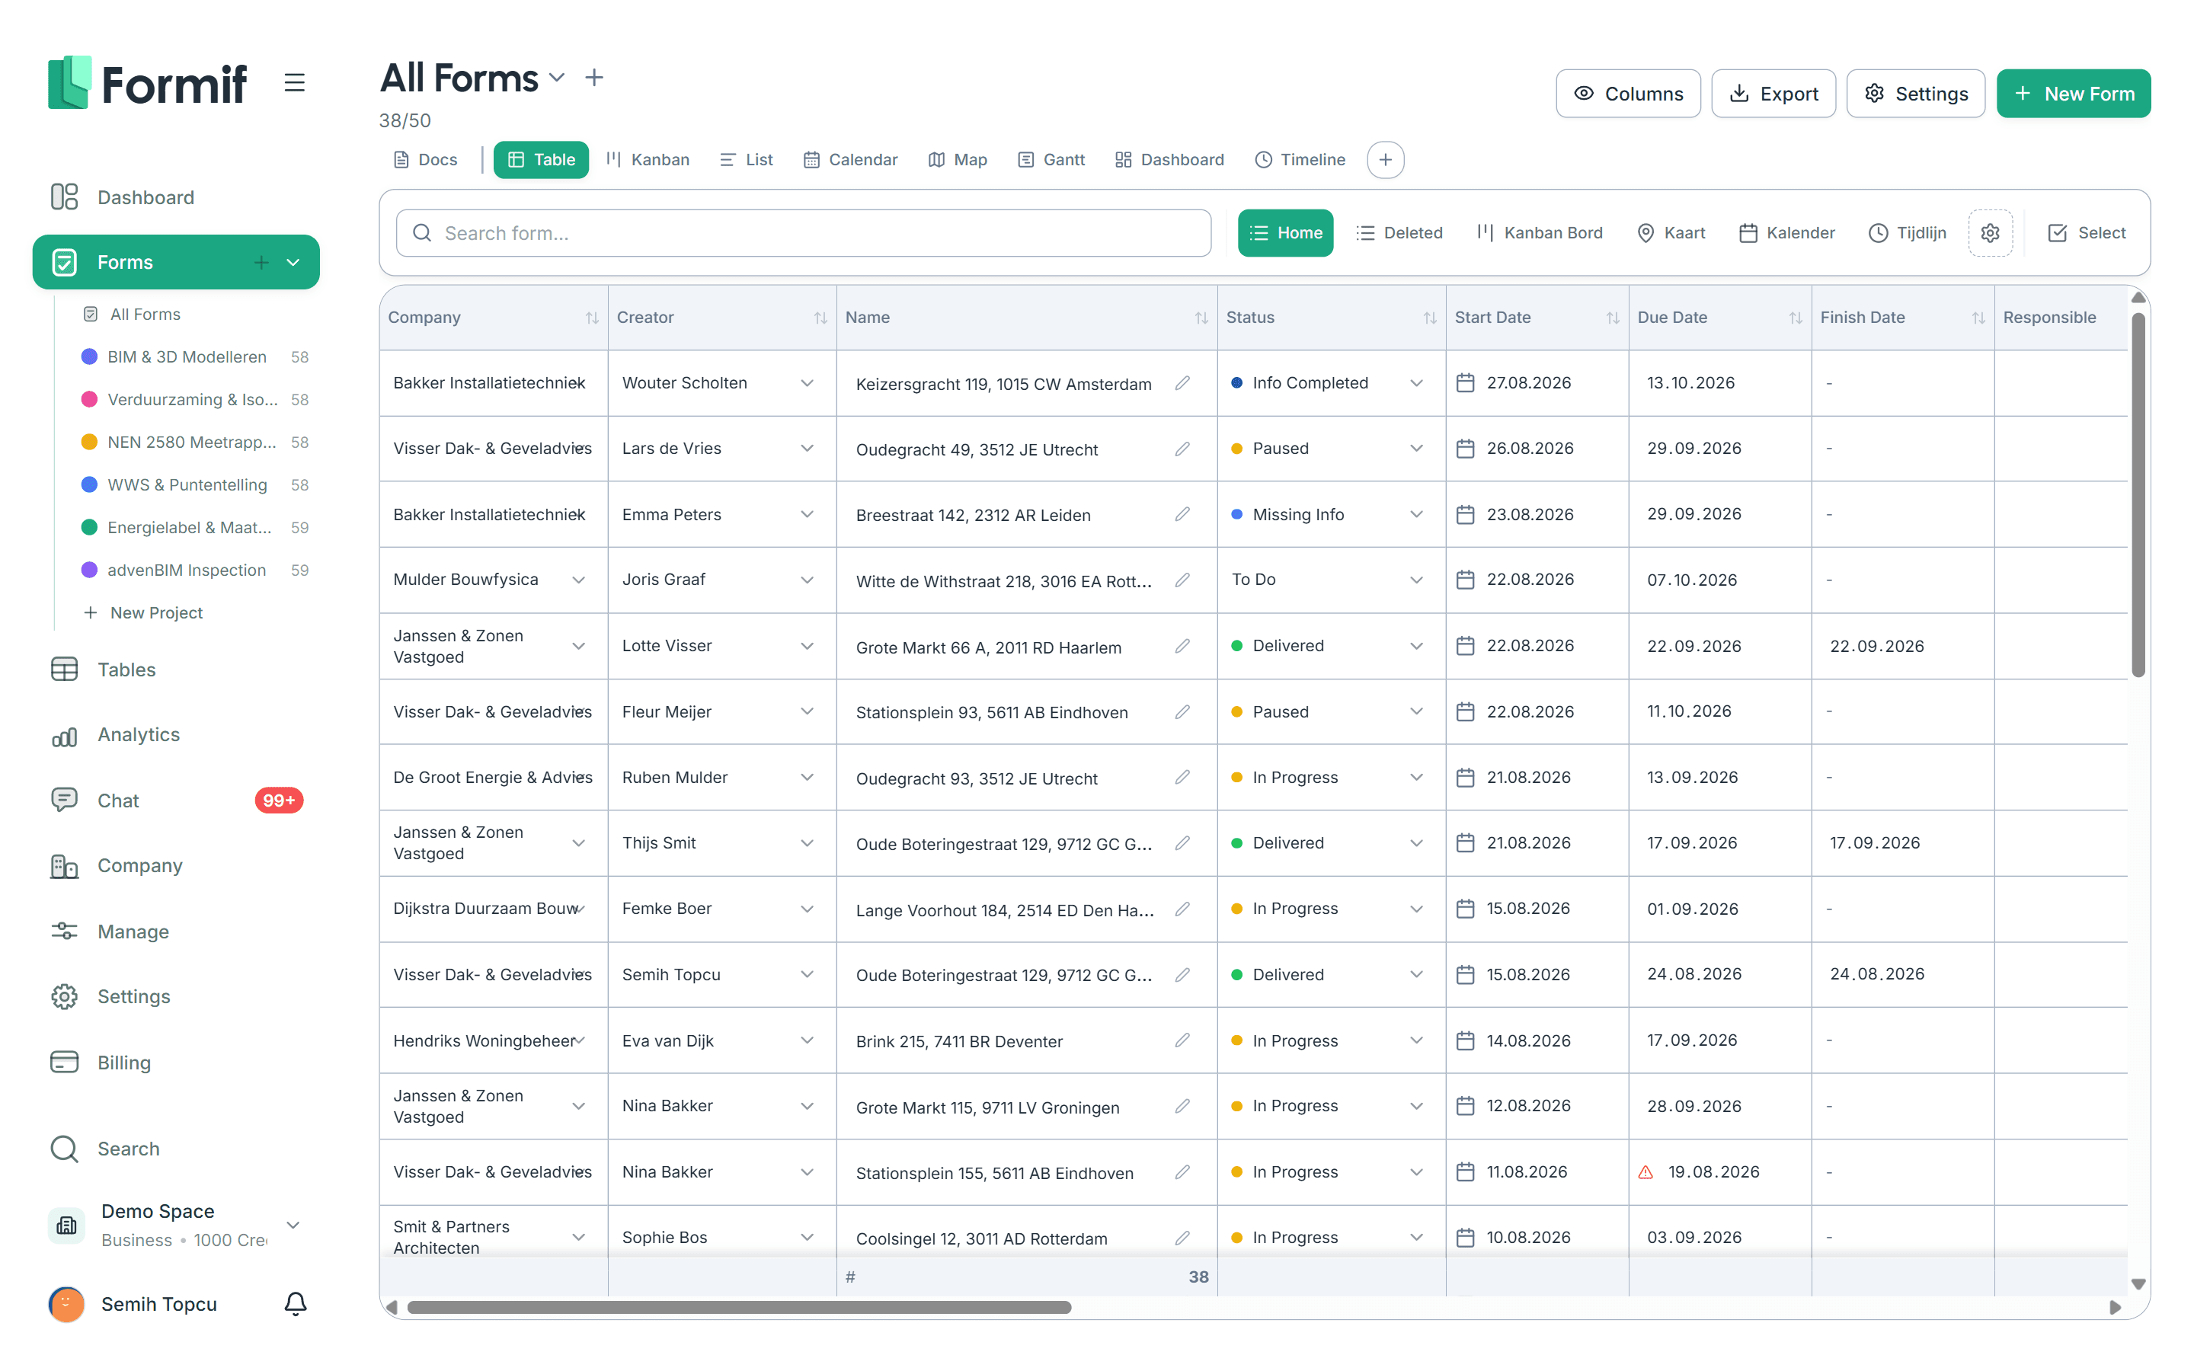The height and width of the screenshot is (1371, 2194).
Task: Collapse the sidebar with the hamburger icon
Action: [x=294, y=82]
